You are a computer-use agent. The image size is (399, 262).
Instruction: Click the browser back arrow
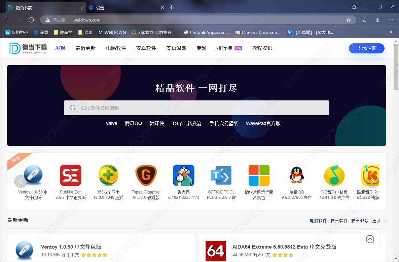coord(7,20)
